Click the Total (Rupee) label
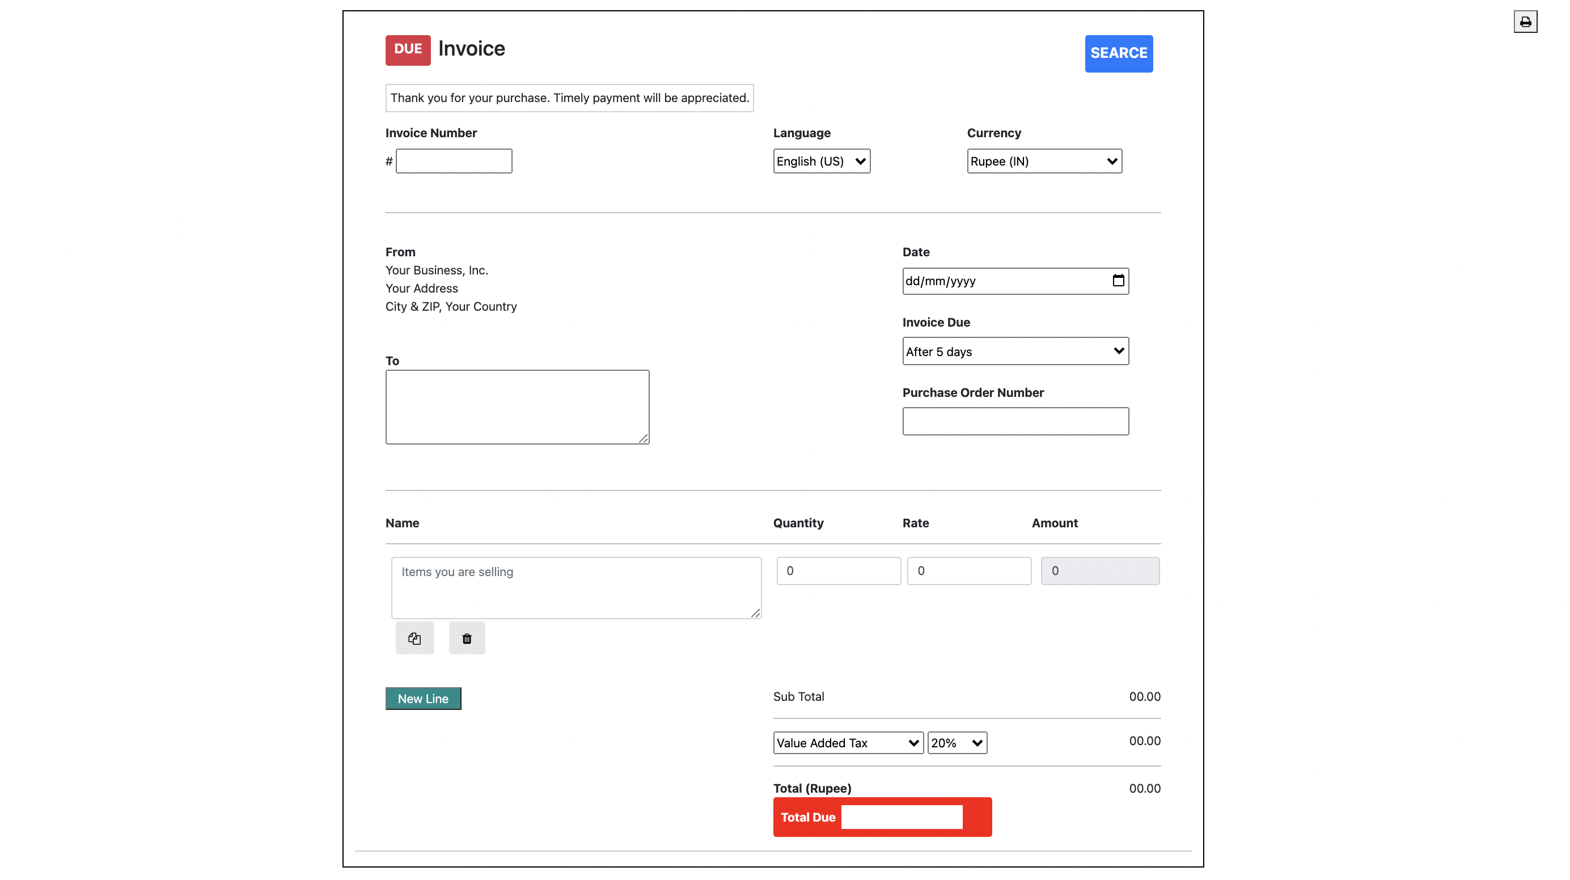Screen dimensions: 1570x880 [x=812, y=789]
